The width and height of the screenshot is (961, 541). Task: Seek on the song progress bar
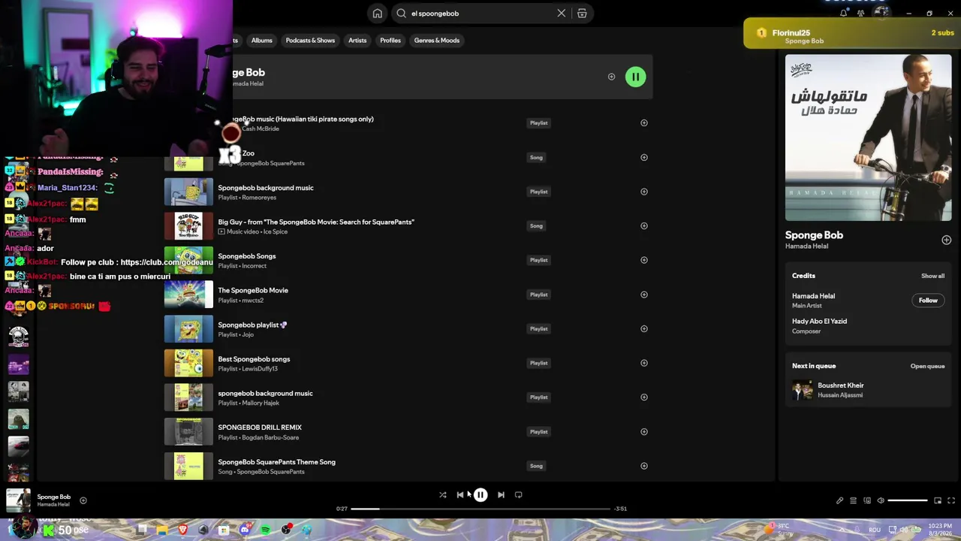point(480,509)
